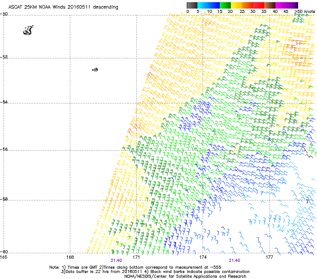This screenshot has width=317, height=279.
Task: Click the '171' longitude label
Action: 136,257
